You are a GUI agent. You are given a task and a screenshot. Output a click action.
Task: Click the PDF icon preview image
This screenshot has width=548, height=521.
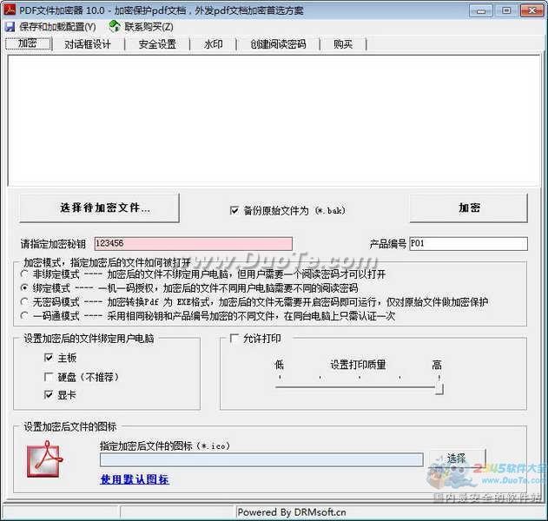click(41, 457)
